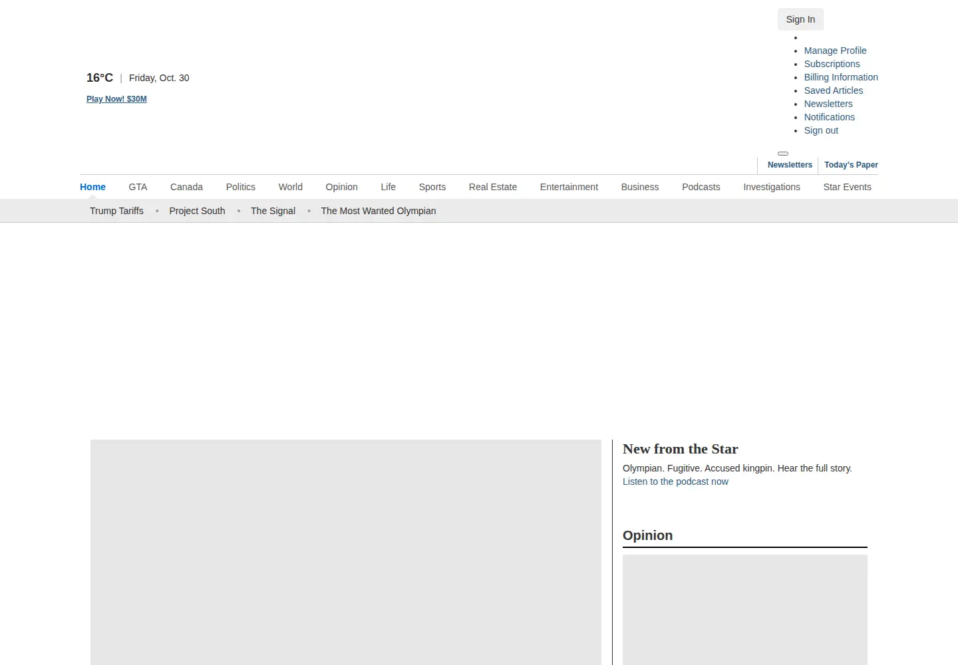Click the small button below Sign out
This screenshot has width=958, height=665.
783,154
